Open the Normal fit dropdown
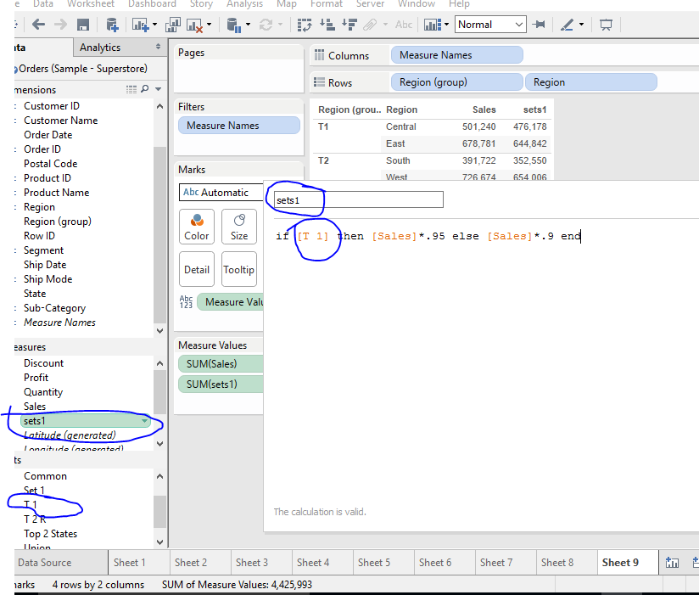Screen dimensions: 699x595 tap(490, 25)
